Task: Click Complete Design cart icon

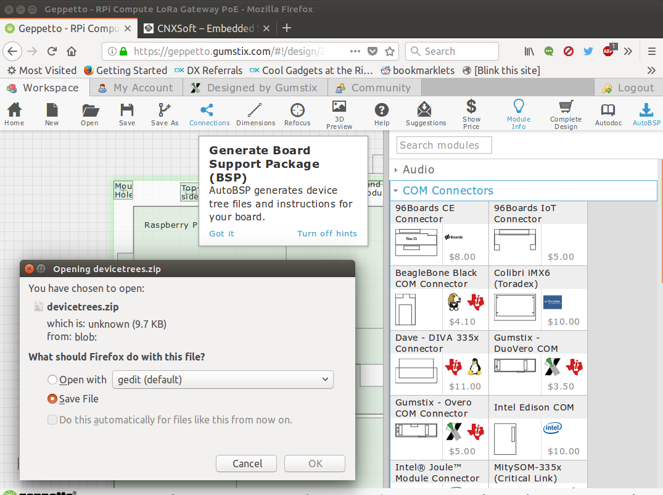Action: (x=566, y=114)
